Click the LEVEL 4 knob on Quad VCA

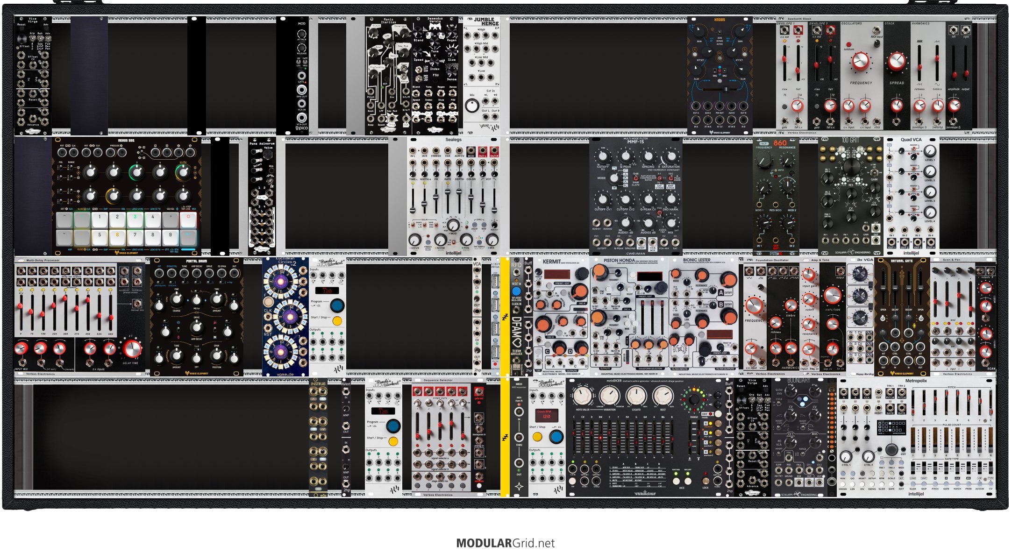pos(930,213)
